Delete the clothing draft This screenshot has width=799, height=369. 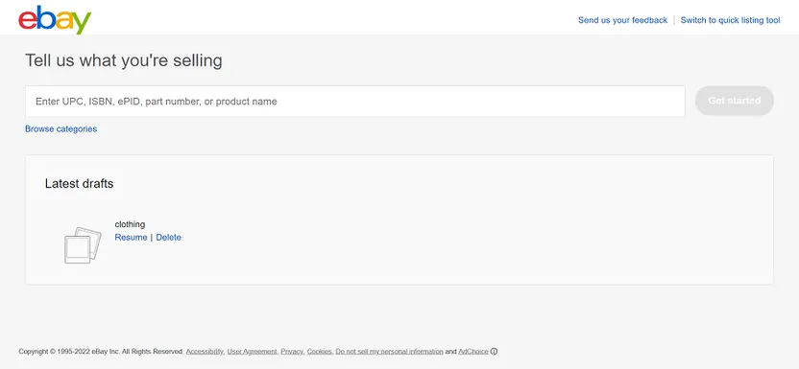(169, 238)
